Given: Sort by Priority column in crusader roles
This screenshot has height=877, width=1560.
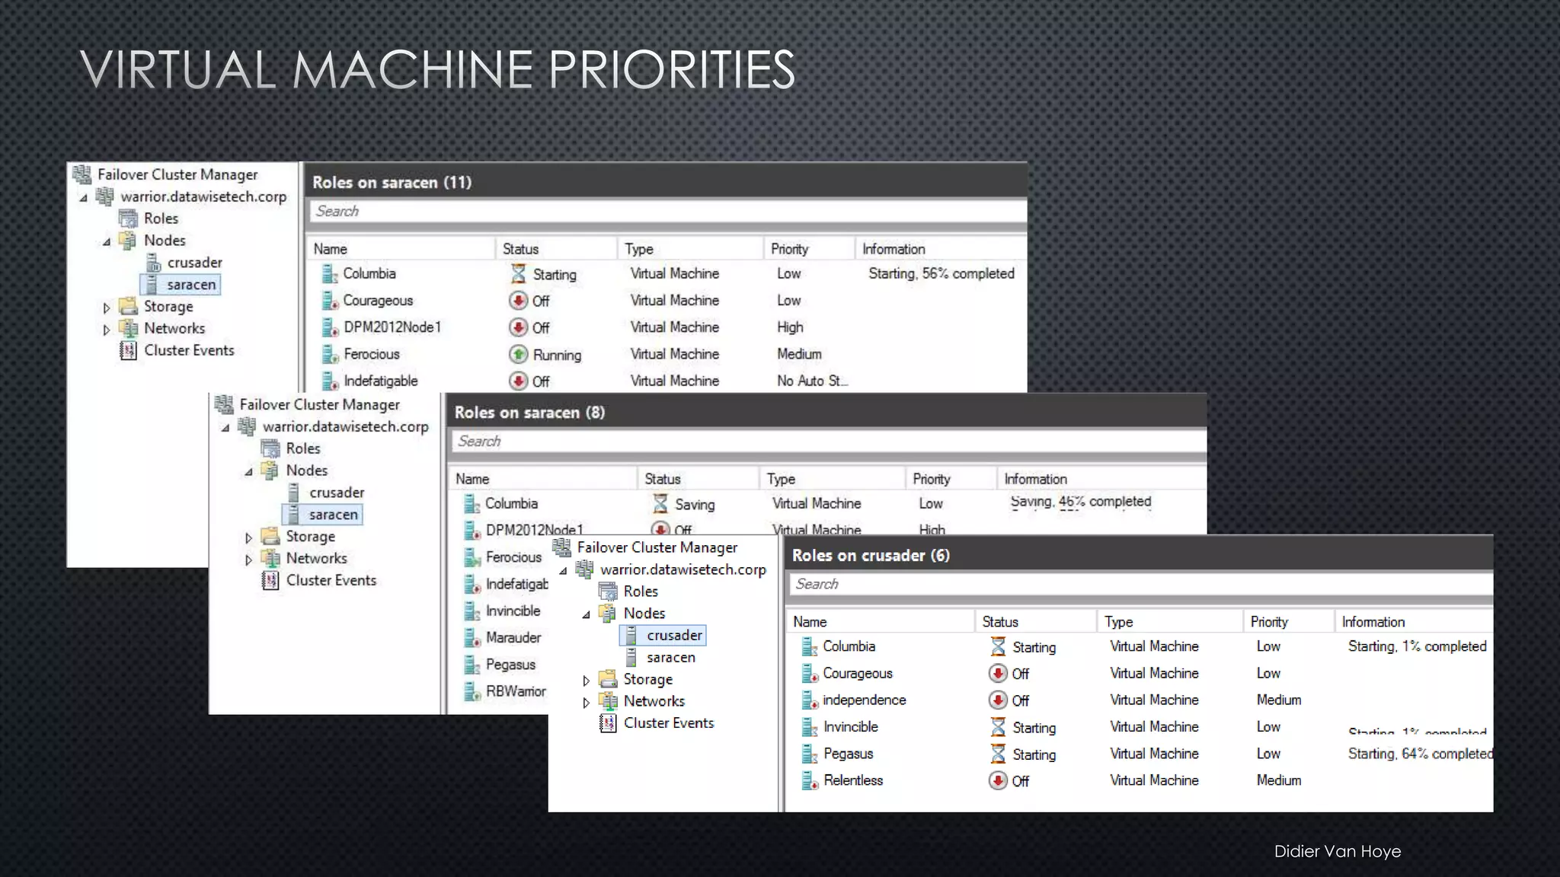Looking at the screenshot, I should [1269, 622].
